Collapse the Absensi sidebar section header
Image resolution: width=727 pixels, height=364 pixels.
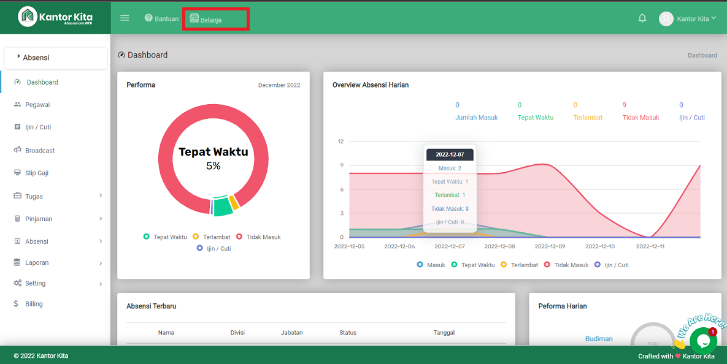click(x=56, y=58)
